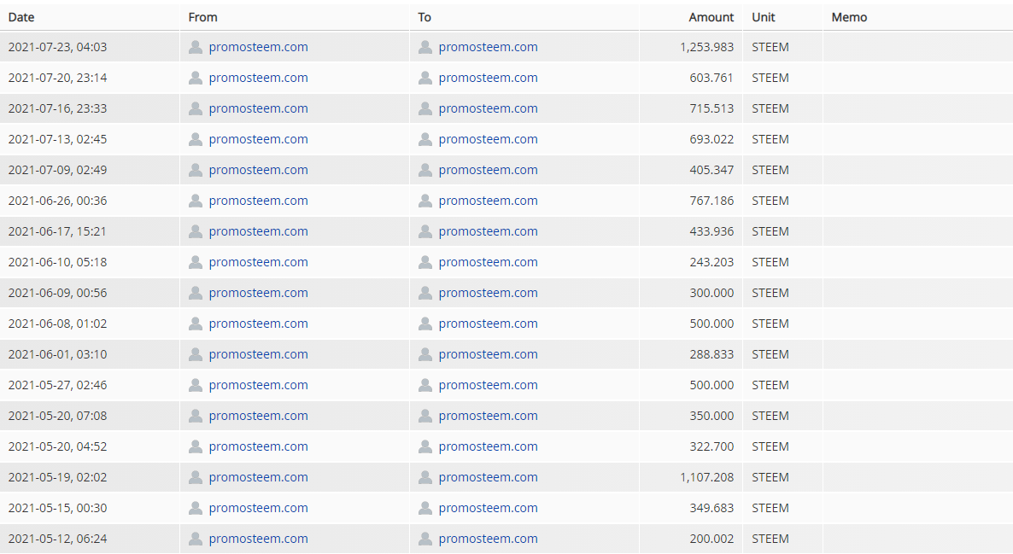Click the To avatar icon in the 2021-06-17 row
This screenshot has height=554, width=1013.
(x=425, y=232)
